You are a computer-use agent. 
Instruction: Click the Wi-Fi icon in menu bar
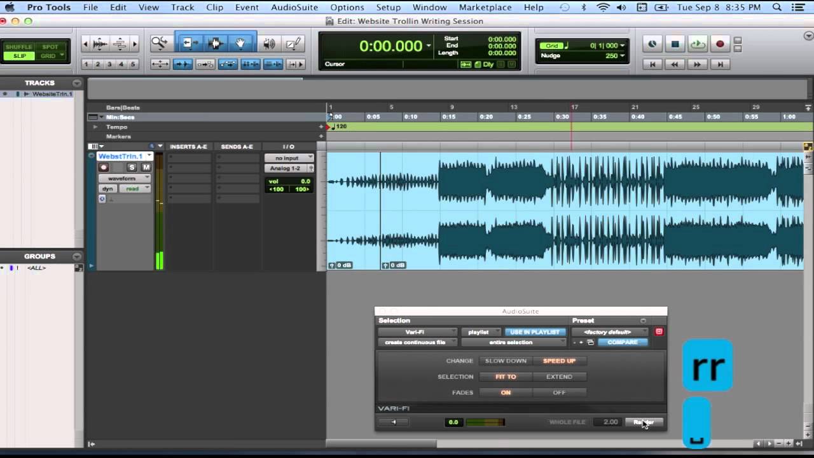point(603,7)
